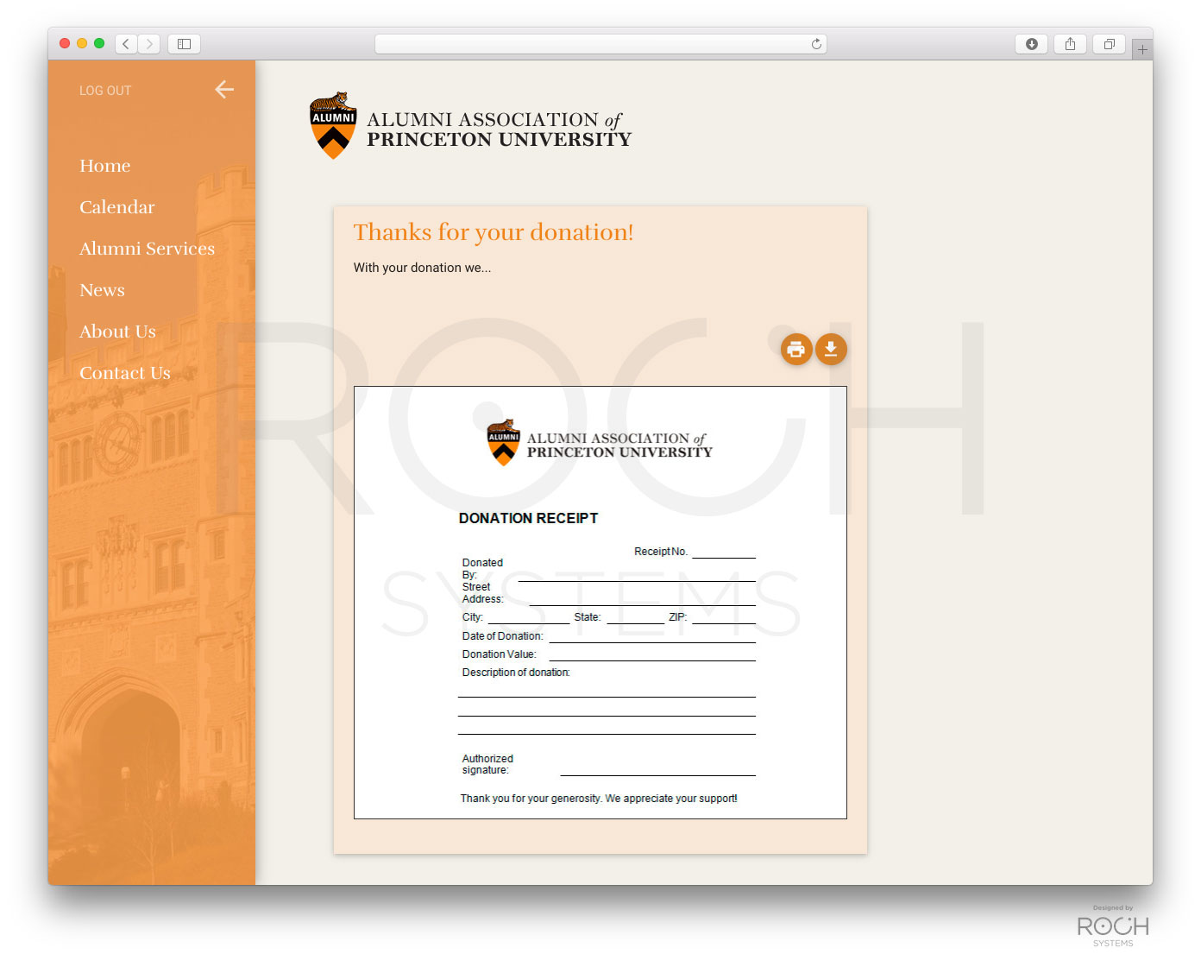This screenshot has width=1201, height=954.
Task: Click the 'Authorized signature:' label
Action: pyautogui.click(x=487, y=764)
